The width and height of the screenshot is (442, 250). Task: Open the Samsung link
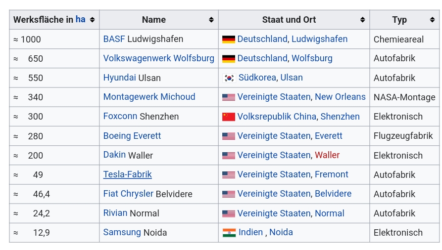point(122,232)
